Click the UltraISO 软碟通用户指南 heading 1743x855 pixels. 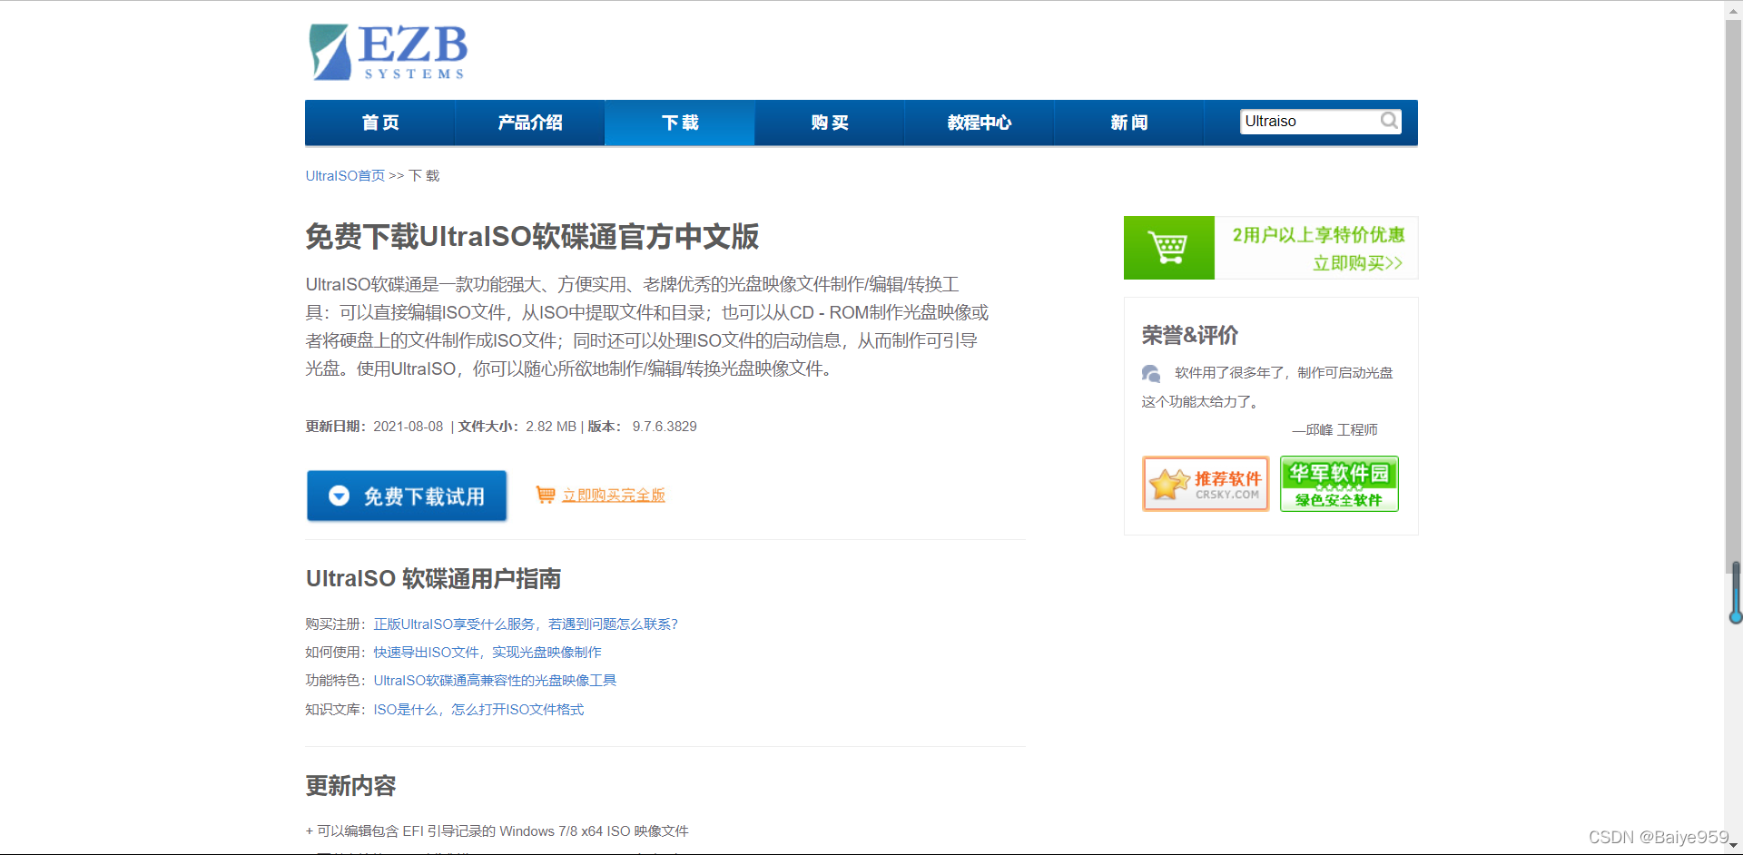(433, 579)
